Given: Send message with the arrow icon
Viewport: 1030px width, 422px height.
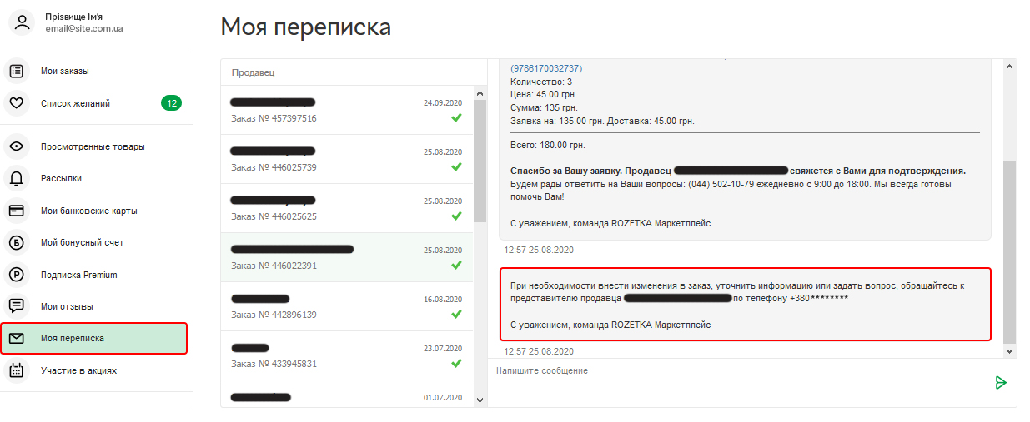Looking at the screenshot, I should point(1001,382).
